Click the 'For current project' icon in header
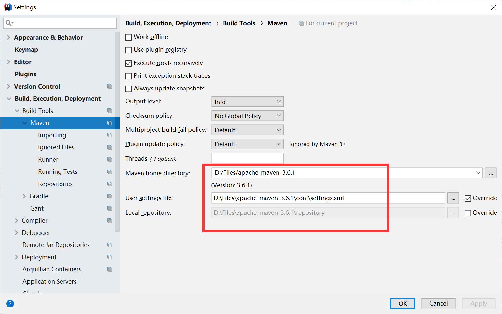 (x=301, y=23)
